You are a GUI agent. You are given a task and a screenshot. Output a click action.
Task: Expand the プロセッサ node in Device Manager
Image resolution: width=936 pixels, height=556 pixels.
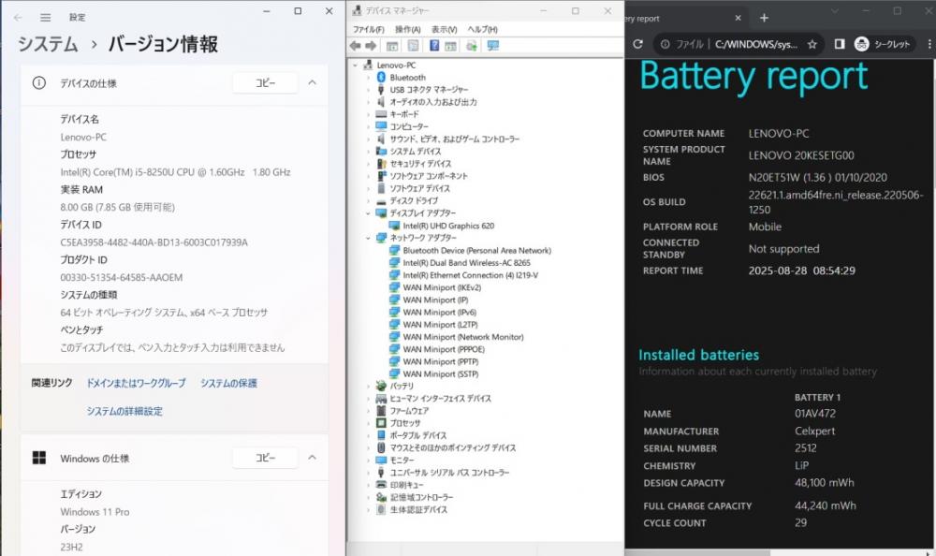[368, 423]
